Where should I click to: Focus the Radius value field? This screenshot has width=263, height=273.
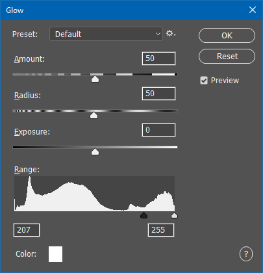(x=158, y=94)
